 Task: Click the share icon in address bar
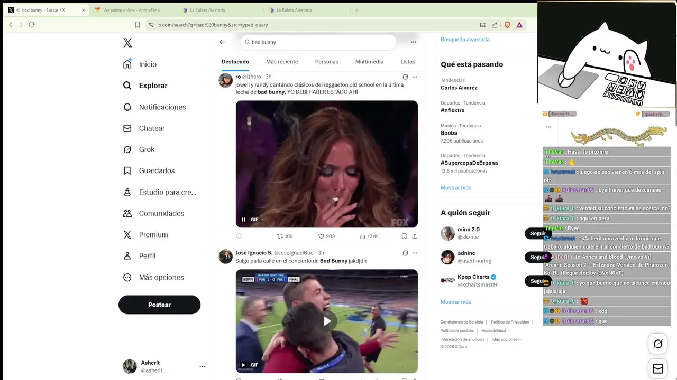coord(495,25)
